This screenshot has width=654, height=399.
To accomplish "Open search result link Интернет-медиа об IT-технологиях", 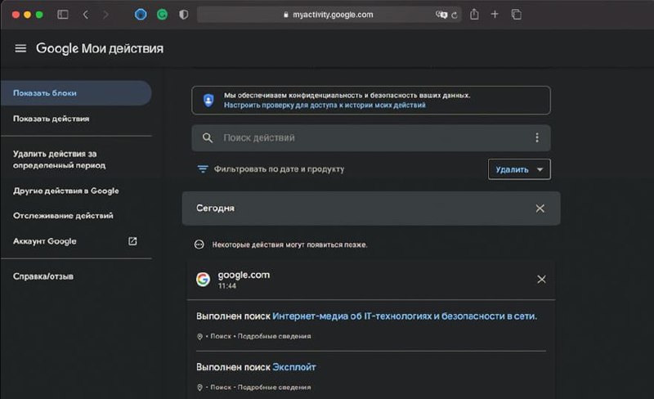I will [405, 316].
